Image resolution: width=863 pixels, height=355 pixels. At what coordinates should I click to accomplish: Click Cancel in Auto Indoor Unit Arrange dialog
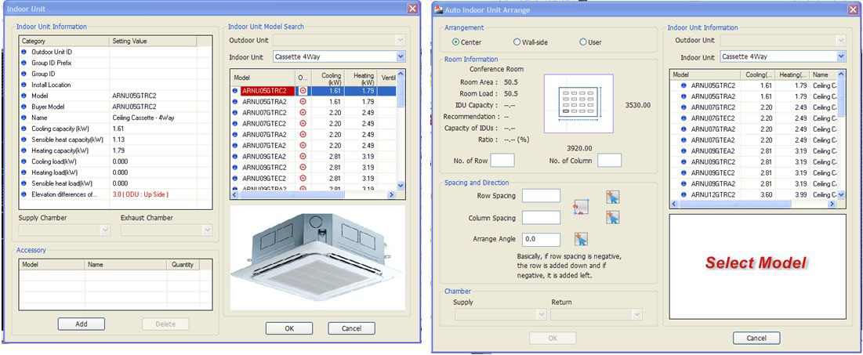(x=756, y=338)
